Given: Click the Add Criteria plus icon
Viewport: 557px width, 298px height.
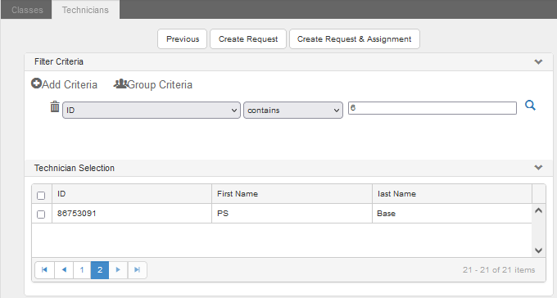Looking at the screenshot, I should [36, 84].
